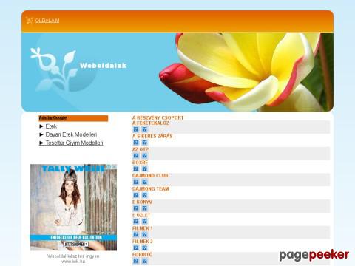Click the first blue icon under FORDITÓ
Image resolution: width=355 pixels, height=266 pixels.
coord(136,261)
